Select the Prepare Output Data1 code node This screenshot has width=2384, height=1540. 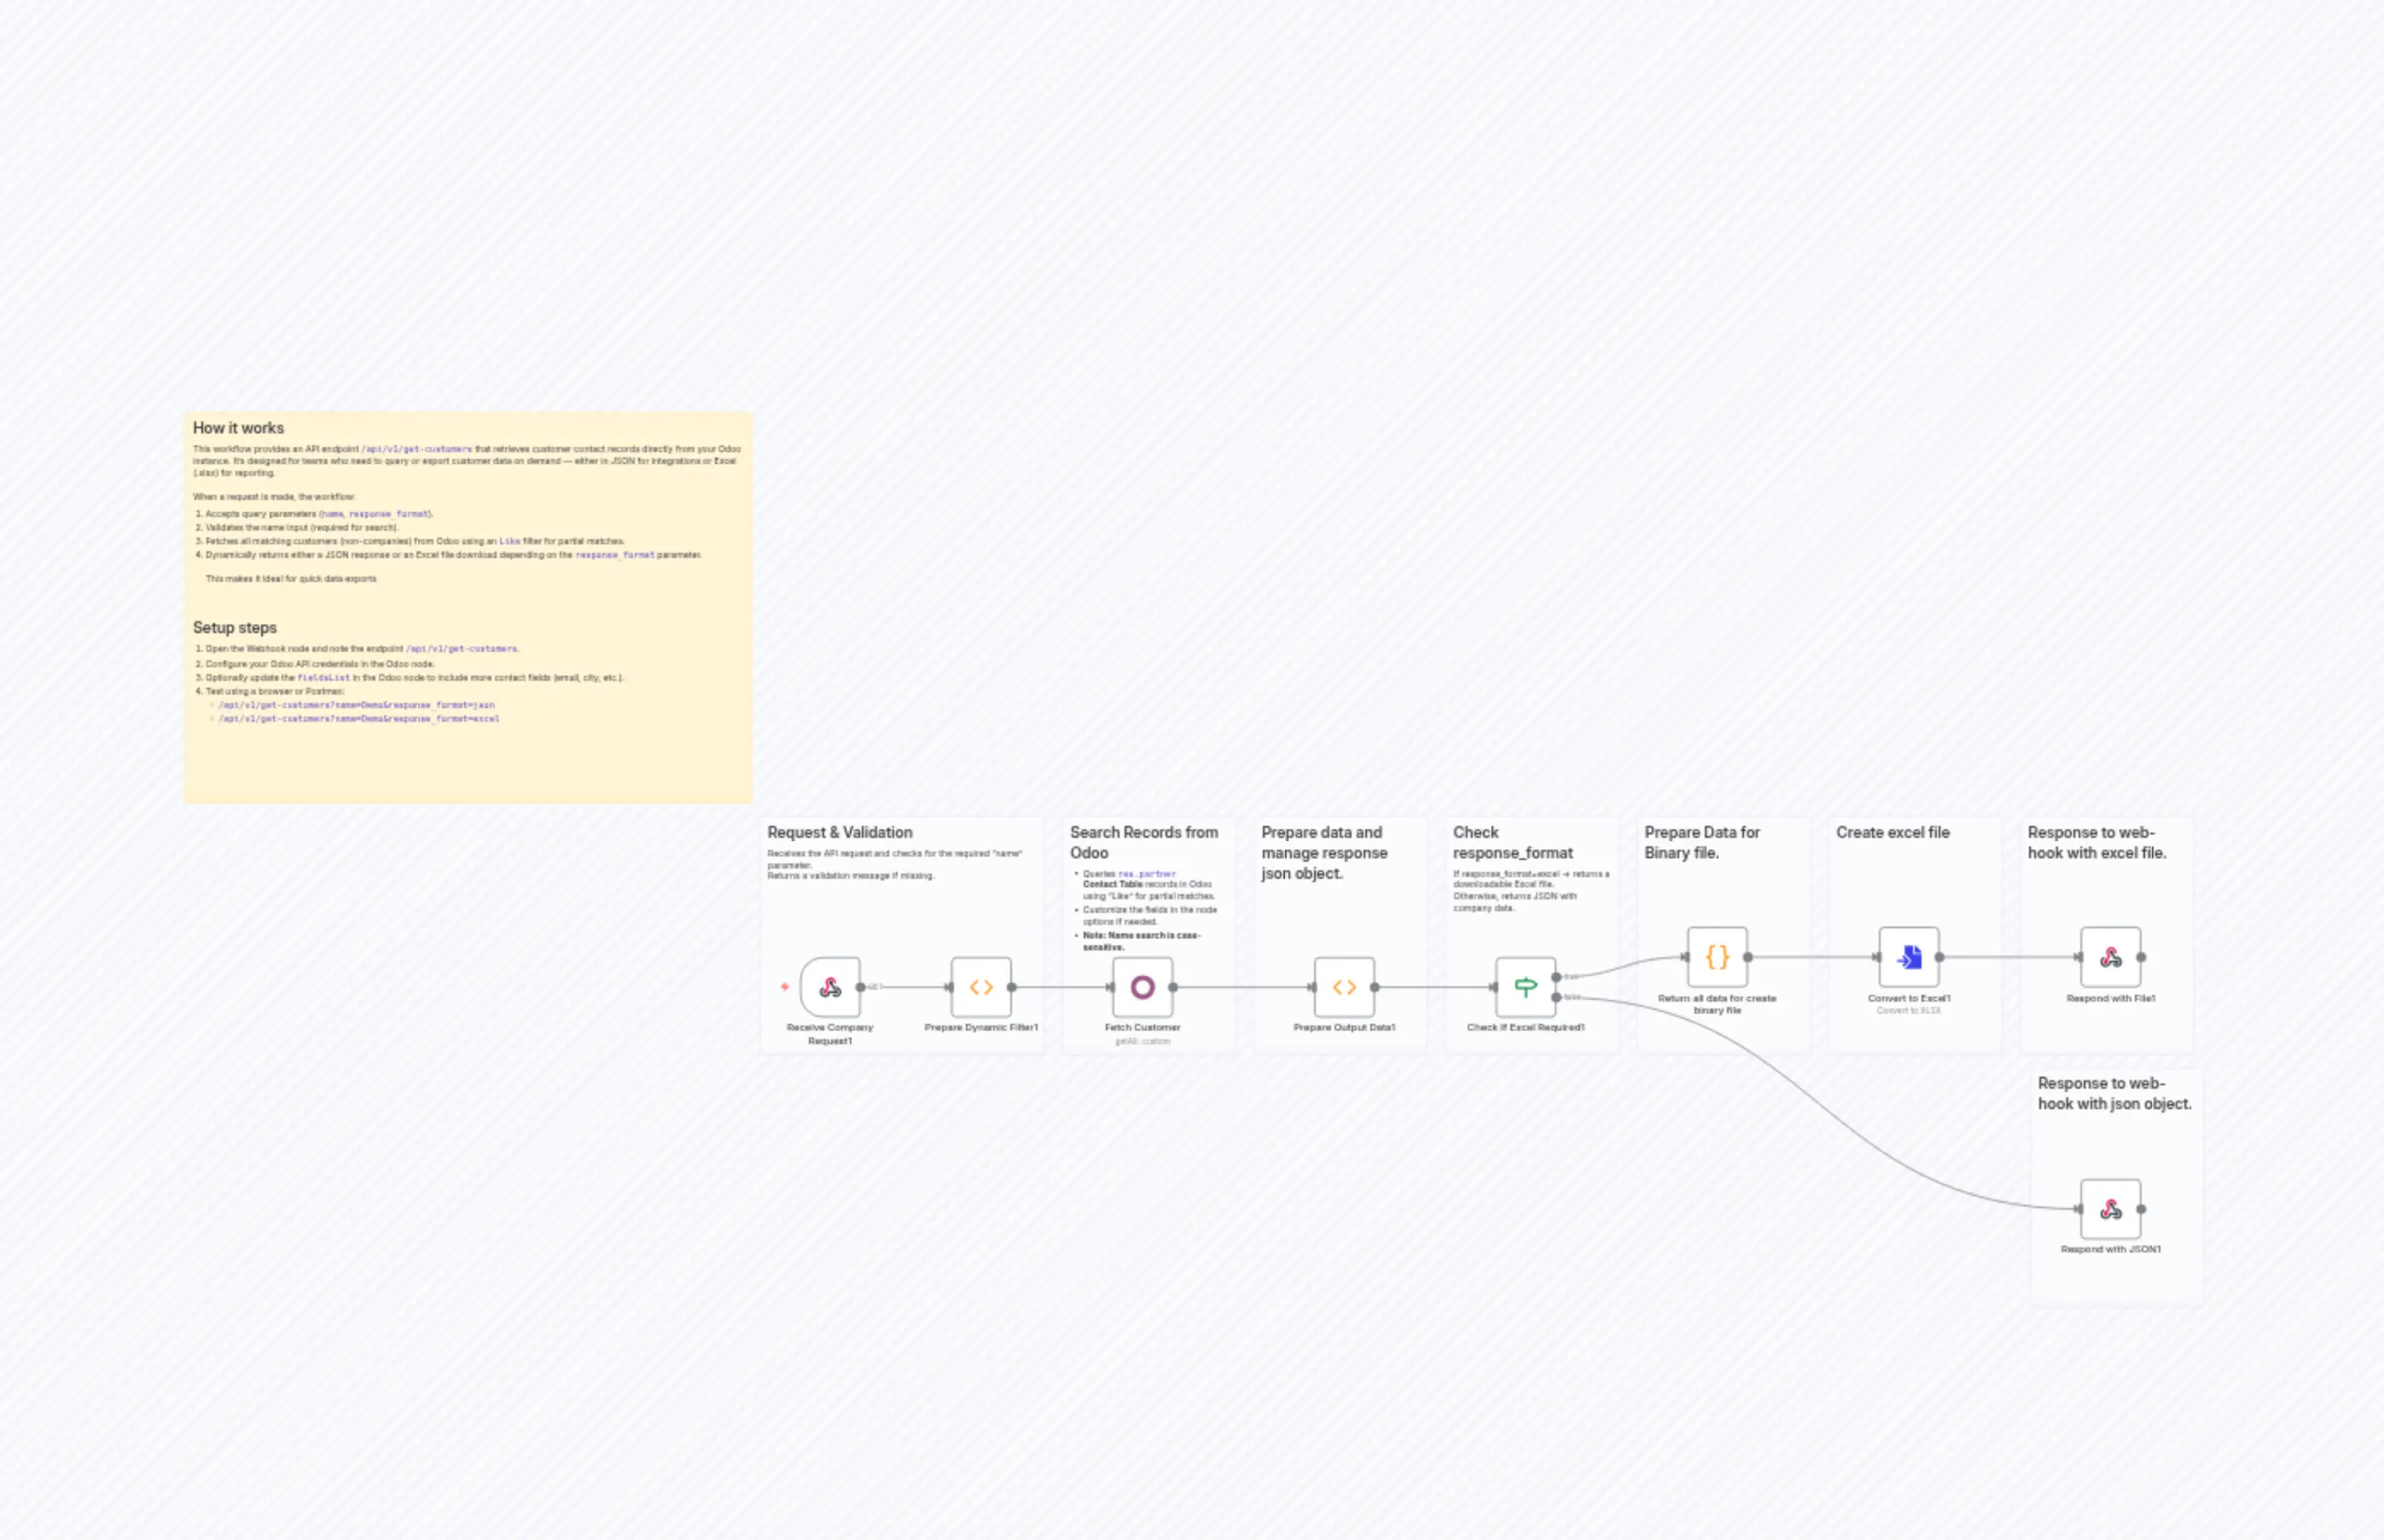[1344, 986]
